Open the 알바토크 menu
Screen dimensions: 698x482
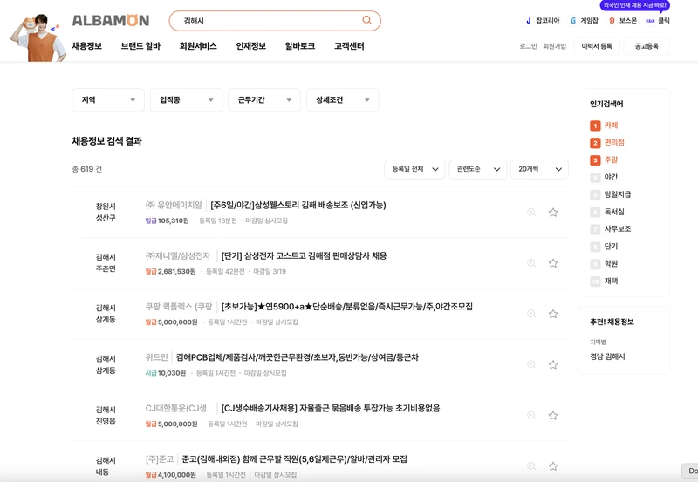point(300,46)
